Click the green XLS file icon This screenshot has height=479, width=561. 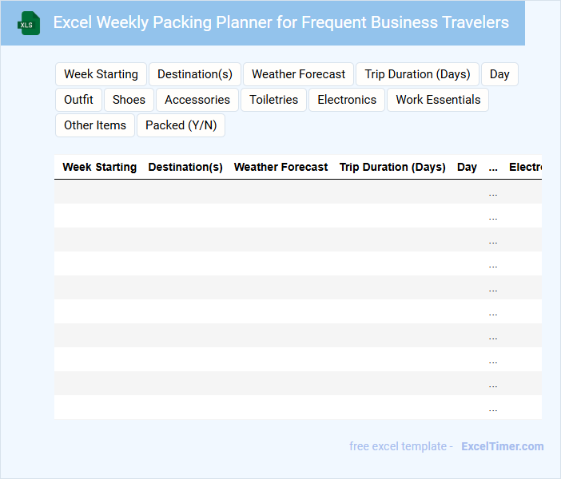(30, 23)
